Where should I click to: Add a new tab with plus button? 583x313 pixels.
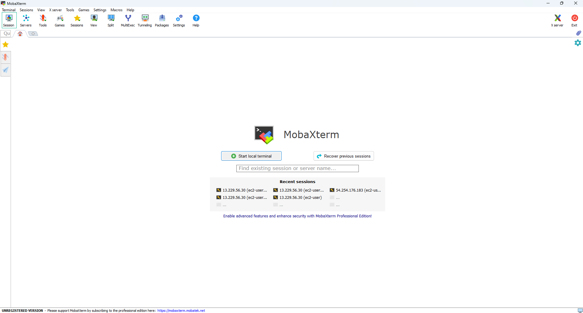pos(33,34)
